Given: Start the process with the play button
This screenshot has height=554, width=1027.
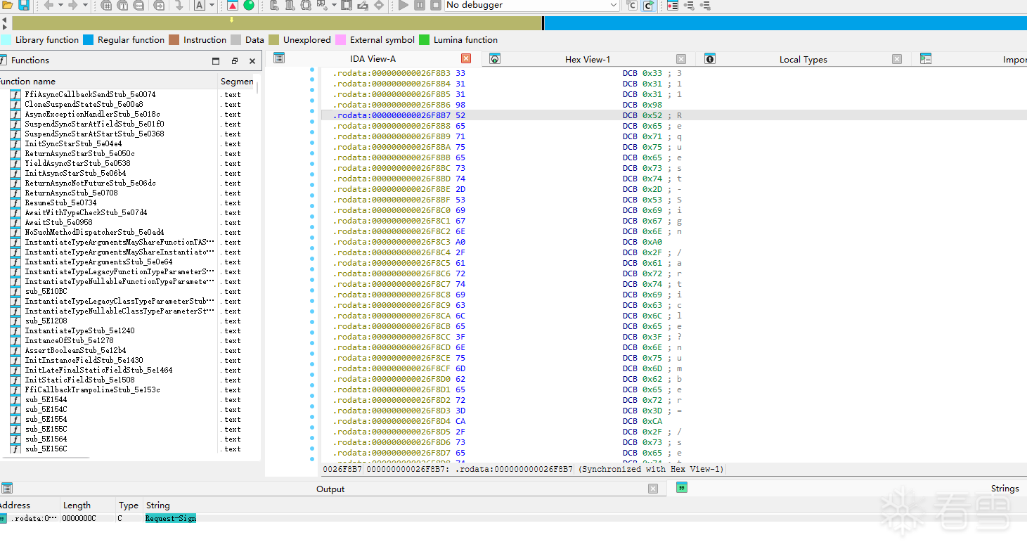Looking at the screenshot, I should point(403,6).
